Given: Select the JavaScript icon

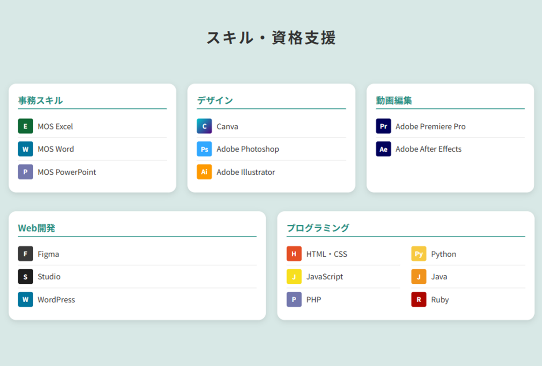Looking at the screenshot, I should 294,276.
